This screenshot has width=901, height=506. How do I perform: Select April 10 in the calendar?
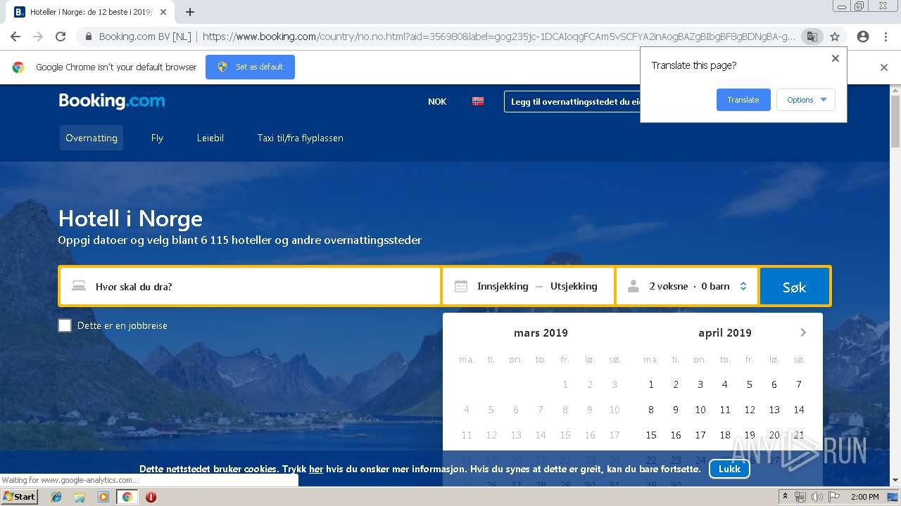(x=700, y=410)
